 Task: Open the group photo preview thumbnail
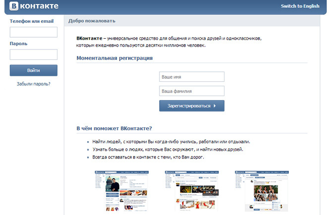point(262,191)
